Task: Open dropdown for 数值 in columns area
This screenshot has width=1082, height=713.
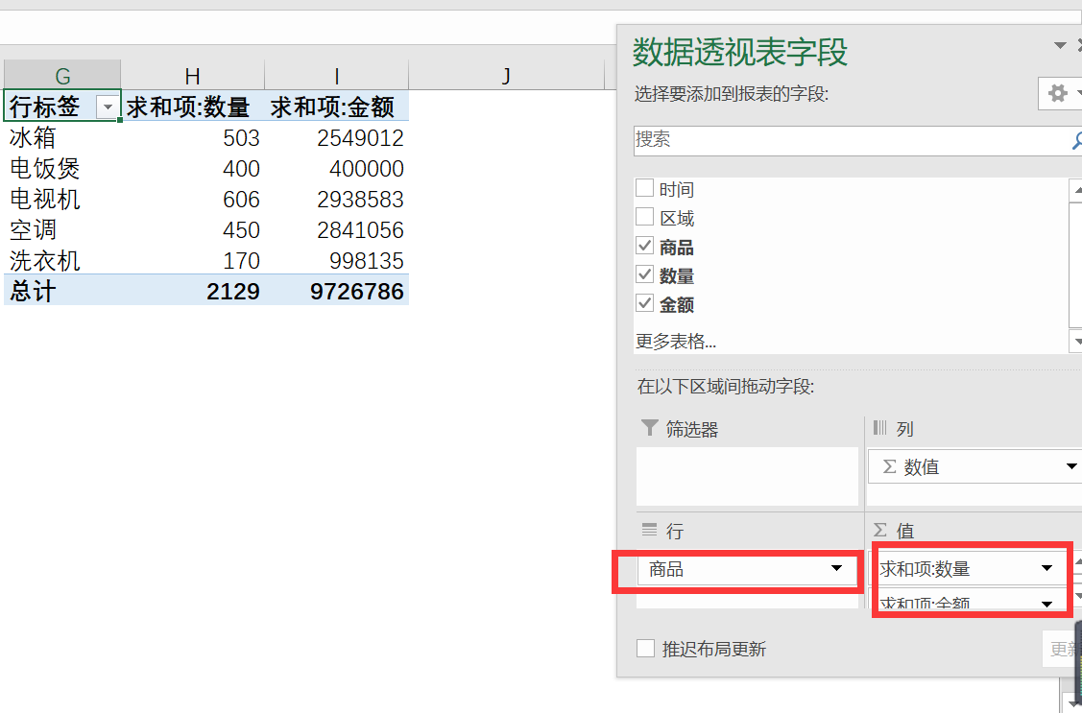Action: 1070,466
